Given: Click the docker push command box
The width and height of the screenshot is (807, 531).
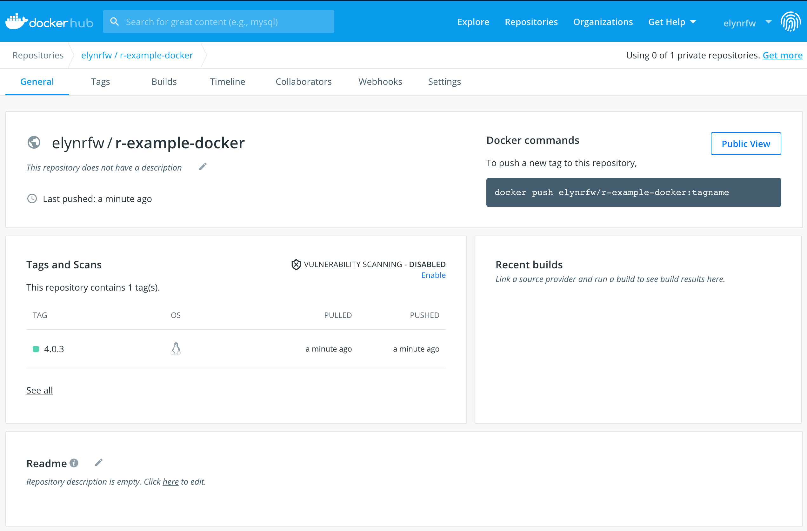Looking at the screenshot, I should point(633,192).
